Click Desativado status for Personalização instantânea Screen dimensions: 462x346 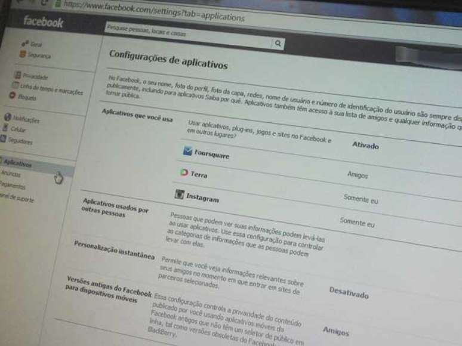349,292
